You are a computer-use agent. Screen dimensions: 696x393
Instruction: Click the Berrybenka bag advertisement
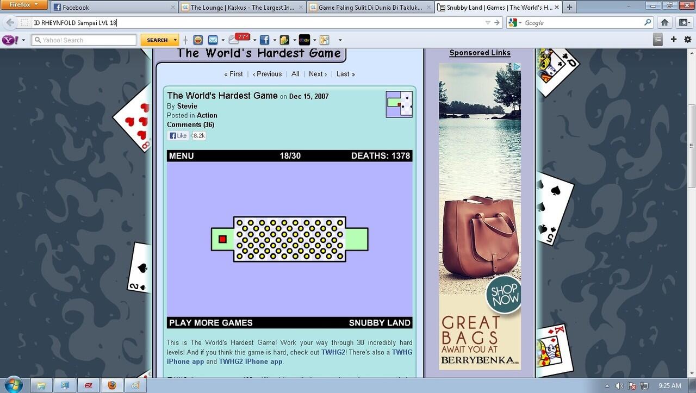(x=480, y=216)
